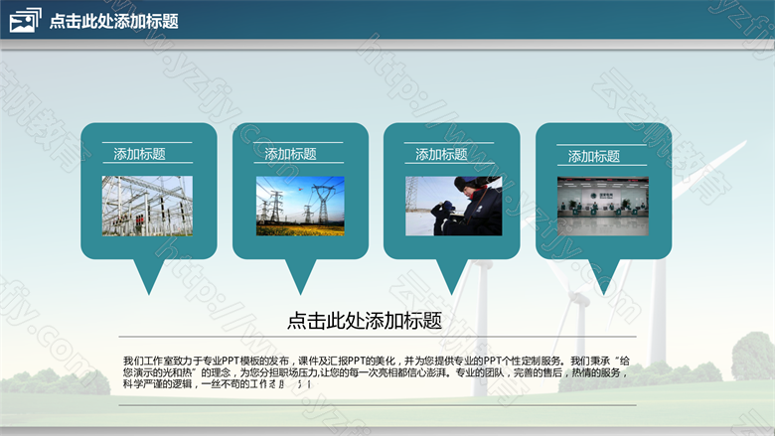Select the service hall photo thumbnail
Viewport: 775px width, 436px height.
[x=603, y=206]
